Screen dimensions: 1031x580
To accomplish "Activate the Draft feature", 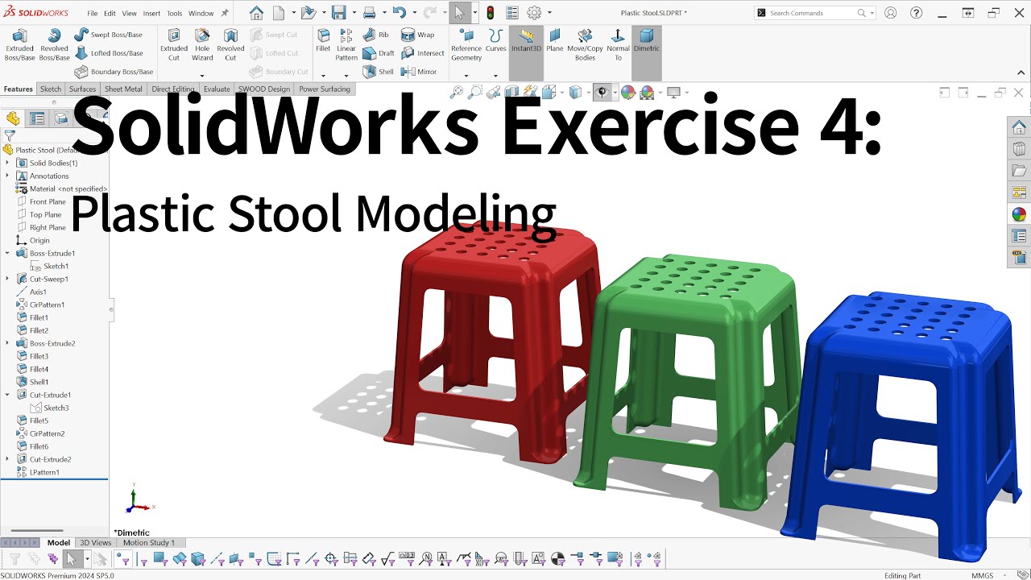I will point(379,53).
